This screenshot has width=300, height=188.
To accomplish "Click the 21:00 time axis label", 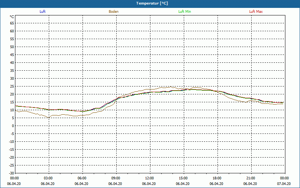I will pyautogui.click(x=251, y=178).
